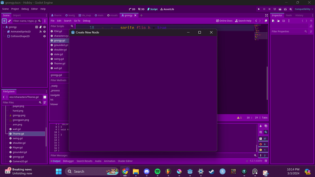Open FileSystem dock options menu
The image size is (315, 177).
pyautogui.click(x=46, y=91)
